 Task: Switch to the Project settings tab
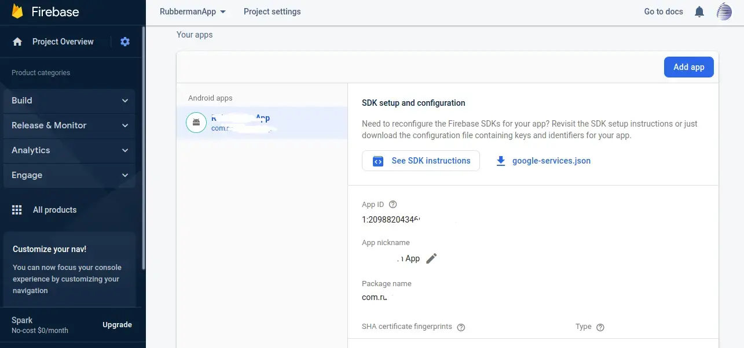pos(272,11)
